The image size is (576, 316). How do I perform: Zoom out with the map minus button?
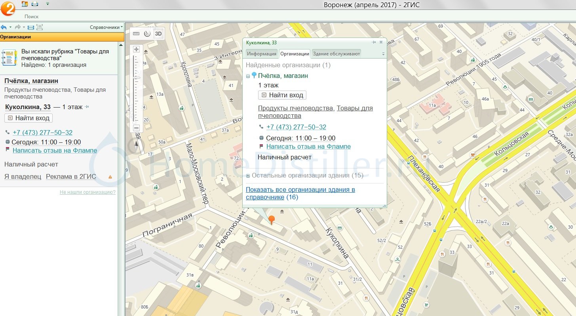[x=137, y=128]
